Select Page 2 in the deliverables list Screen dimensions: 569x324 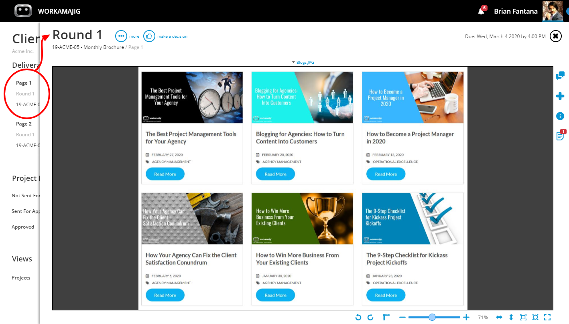pos(24,124)
